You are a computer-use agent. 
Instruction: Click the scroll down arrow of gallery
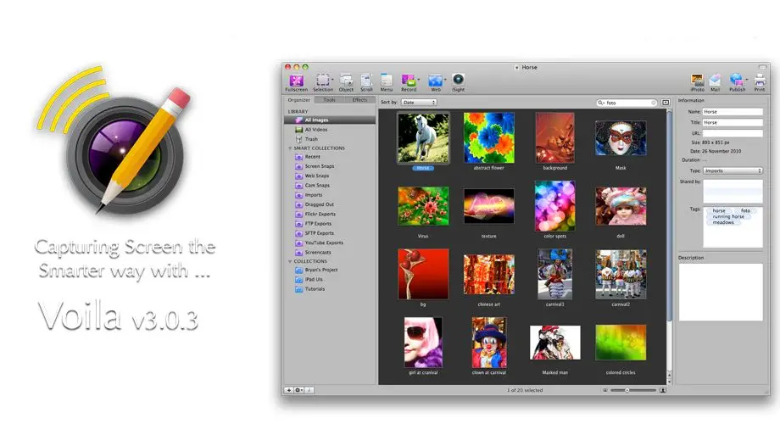pos(669,382)
